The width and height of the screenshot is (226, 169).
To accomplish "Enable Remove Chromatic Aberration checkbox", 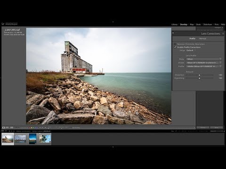I will coord(175,44).
